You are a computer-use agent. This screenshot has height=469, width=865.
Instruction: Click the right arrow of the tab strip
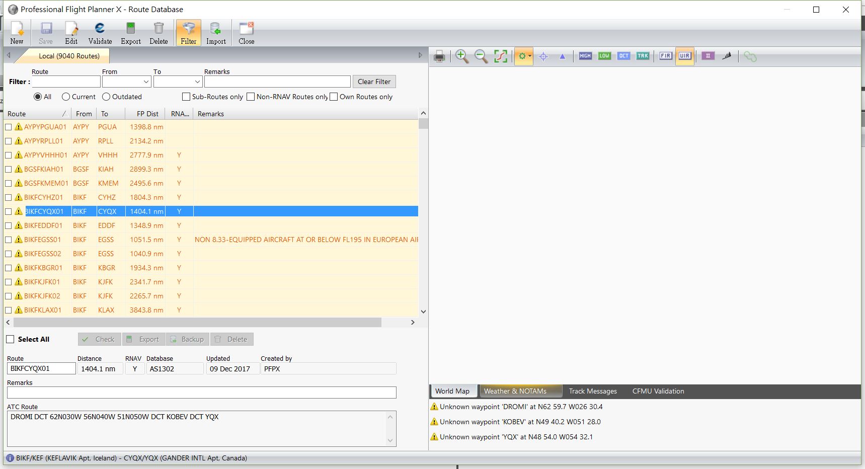[x=421, y=55]
